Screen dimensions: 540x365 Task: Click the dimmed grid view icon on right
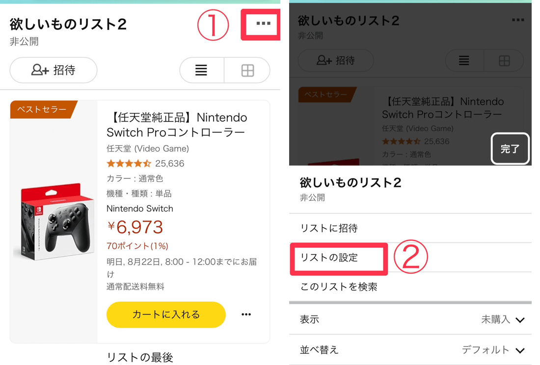point(504,61)
